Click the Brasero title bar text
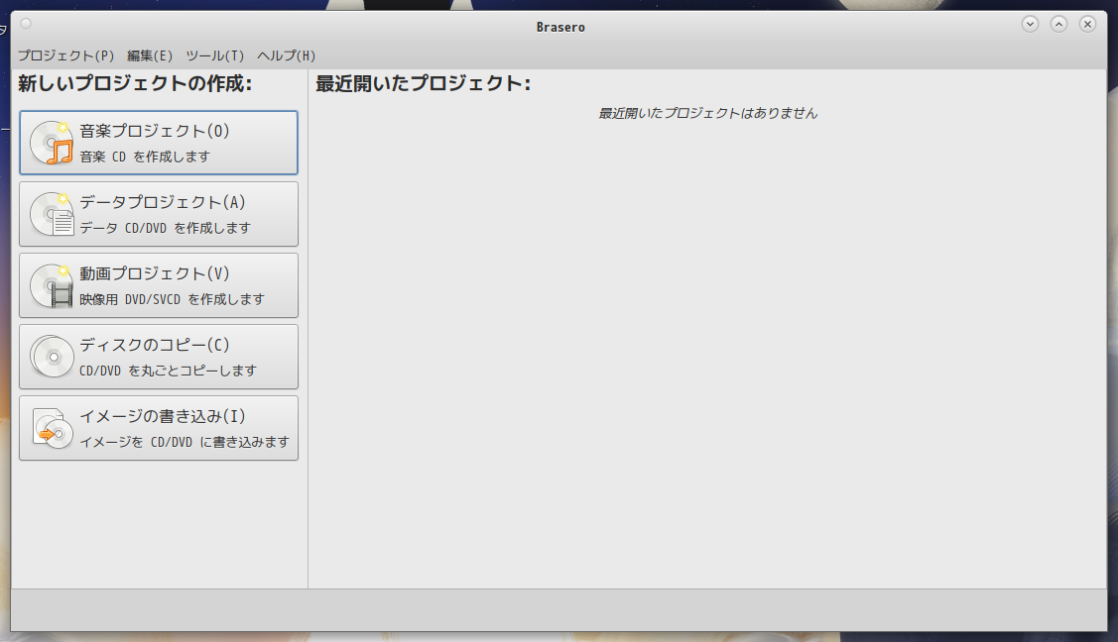 tap(560, 27)
